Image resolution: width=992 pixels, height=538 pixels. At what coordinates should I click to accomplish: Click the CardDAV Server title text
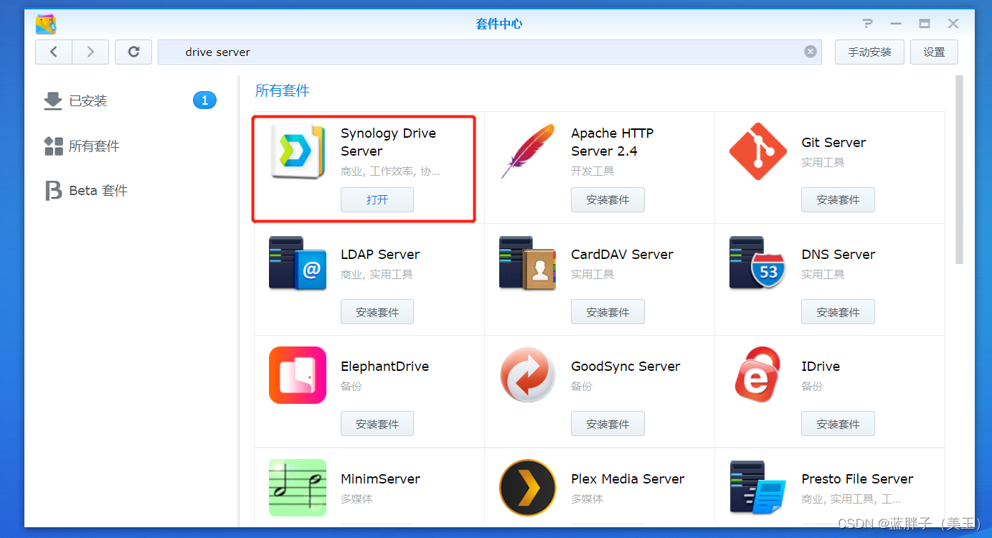tap(622, 254)
